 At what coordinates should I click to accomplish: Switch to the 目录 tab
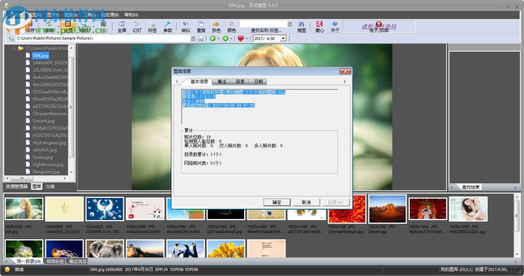click(240, 82)
